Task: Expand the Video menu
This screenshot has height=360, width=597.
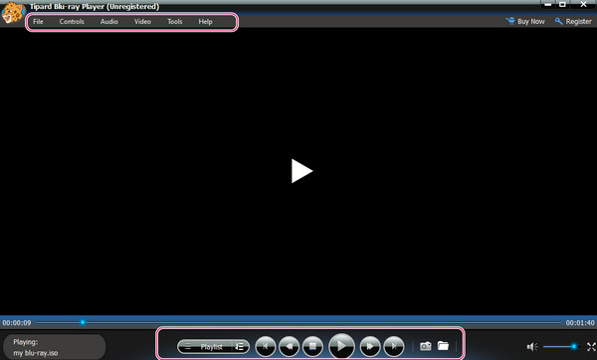Action: point(142,22)
